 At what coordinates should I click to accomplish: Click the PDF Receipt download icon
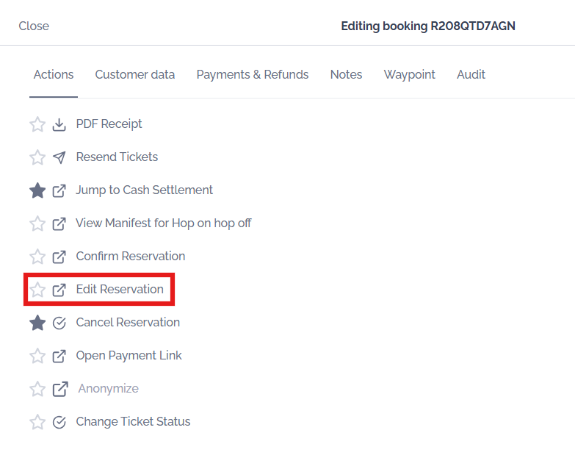click(x=59, y=125)
